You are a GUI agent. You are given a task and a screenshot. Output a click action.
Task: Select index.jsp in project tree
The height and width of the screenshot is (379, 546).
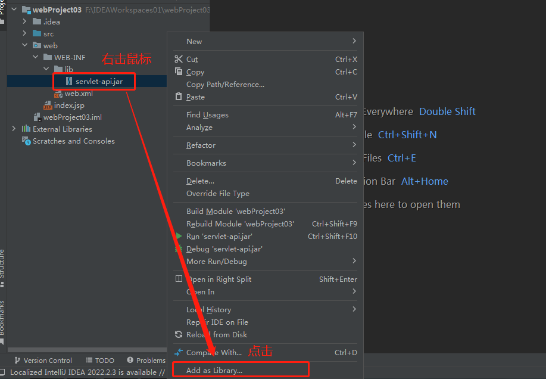(69, 105)
